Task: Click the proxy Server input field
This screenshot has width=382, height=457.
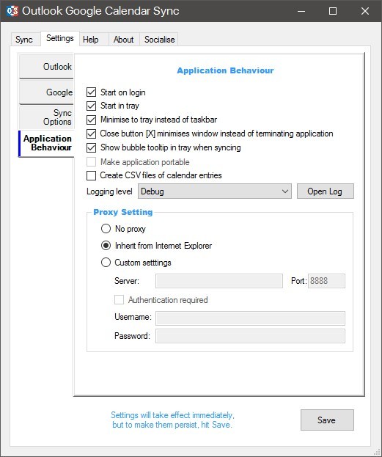Action: coord(219,281)
